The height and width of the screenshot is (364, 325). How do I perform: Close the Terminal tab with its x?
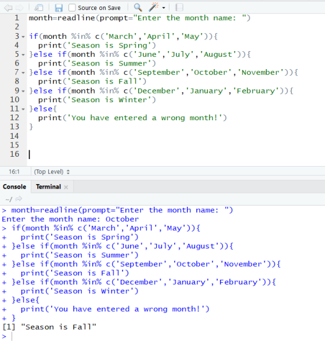tap(66, 187)
